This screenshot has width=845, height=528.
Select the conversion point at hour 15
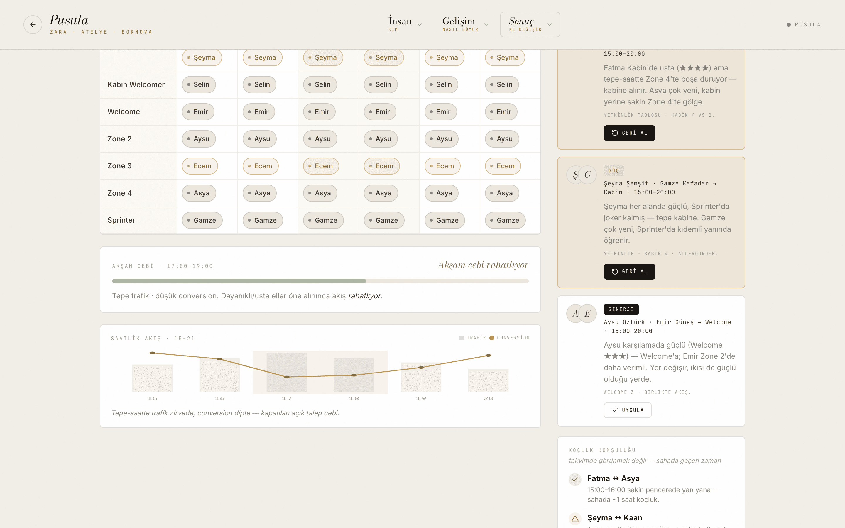pyautogui.click(x=152, y=353)
